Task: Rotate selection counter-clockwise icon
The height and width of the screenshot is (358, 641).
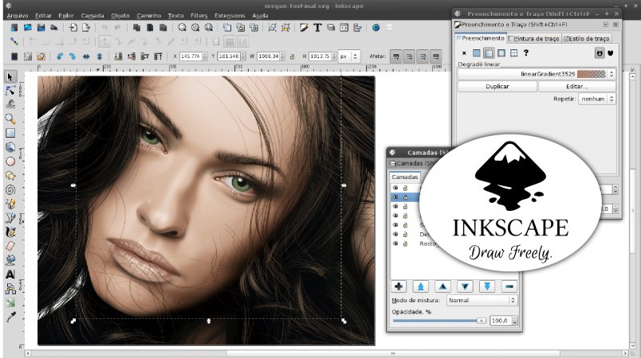Action: point(60,56)
